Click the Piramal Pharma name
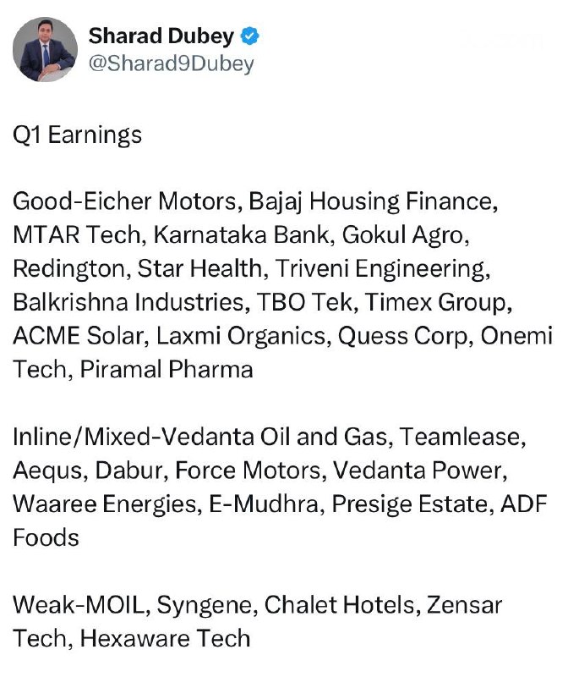The height and width of the screenshot is (677, 568). 167,369
